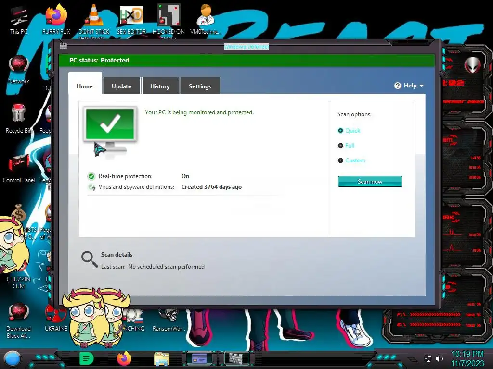Select the UKRAINE desktop icon
This screenshot has width=493, height=369.
click(56, 319)
